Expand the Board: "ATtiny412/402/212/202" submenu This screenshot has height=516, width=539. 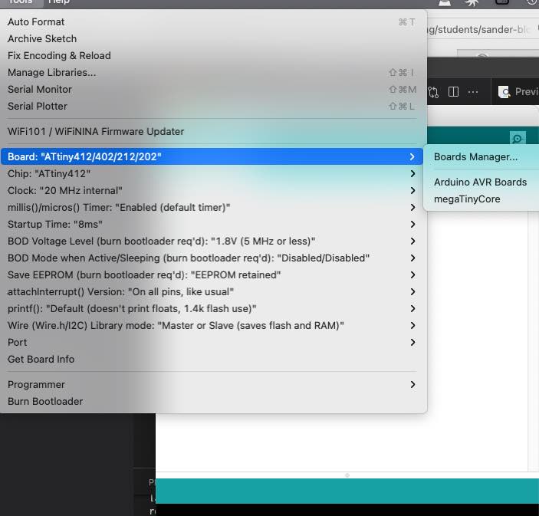pyautogui.click(x=212, y=156)
